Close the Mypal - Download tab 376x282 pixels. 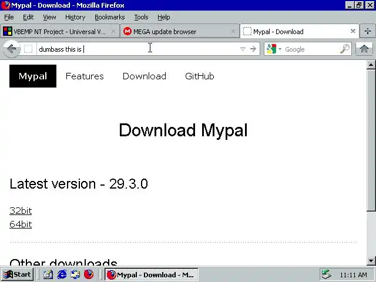(352, 31)
